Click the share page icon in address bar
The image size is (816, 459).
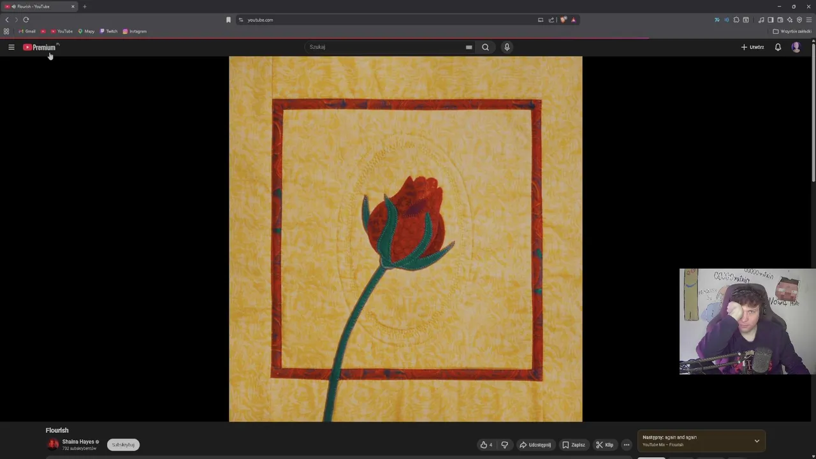pyautogui.click(x=551, y=20)
